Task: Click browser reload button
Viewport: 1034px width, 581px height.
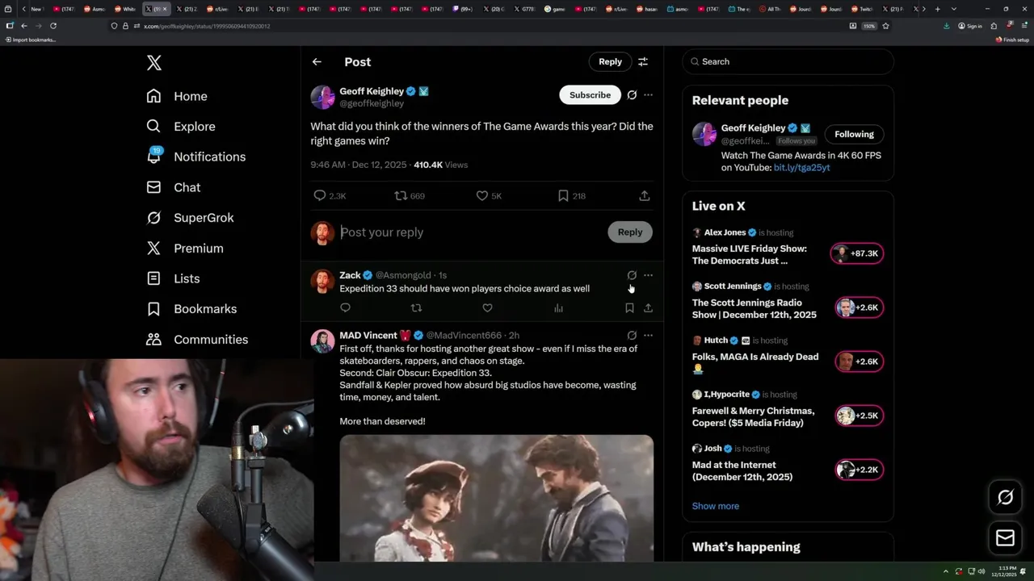Action: click(x=53, y=26)
